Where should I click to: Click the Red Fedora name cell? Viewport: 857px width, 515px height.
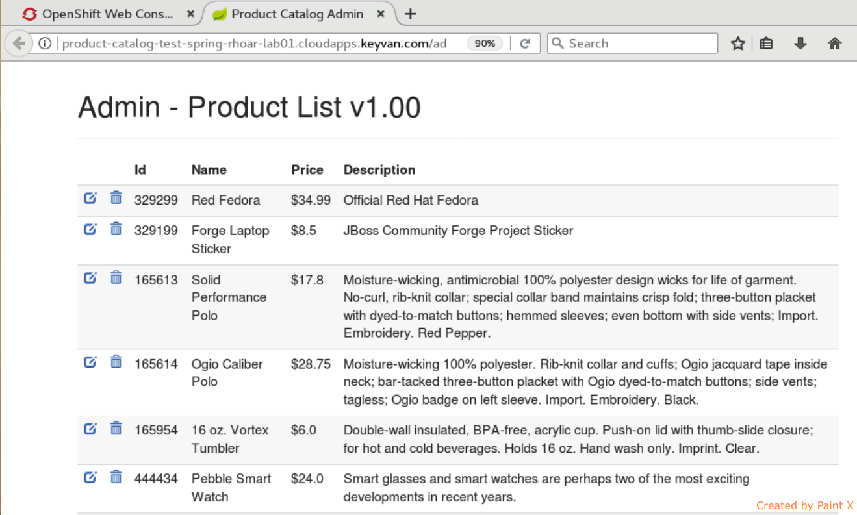coord(225,200)
